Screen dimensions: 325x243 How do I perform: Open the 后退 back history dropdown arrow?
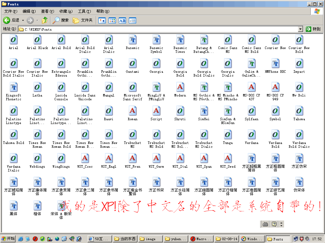pyautogui.click(x=23, y=21)
